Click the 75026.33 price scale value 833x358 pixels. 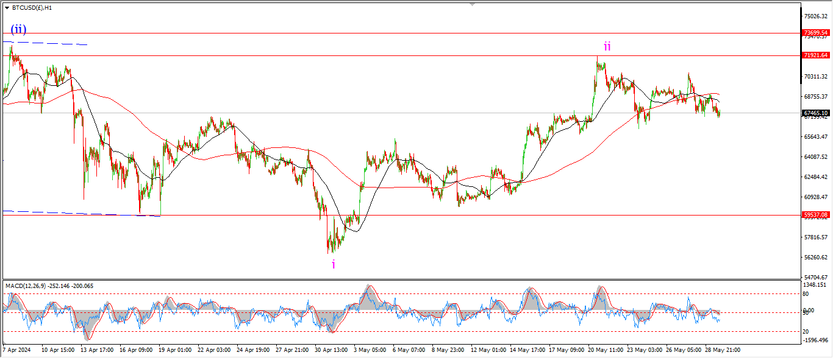[815, 16]
